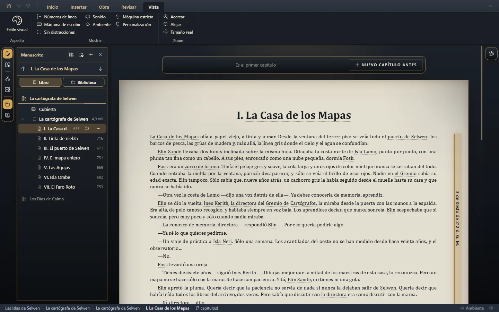Click the date tab '3 de Kesto de 212 d. G. M.'

pos(457,218)
